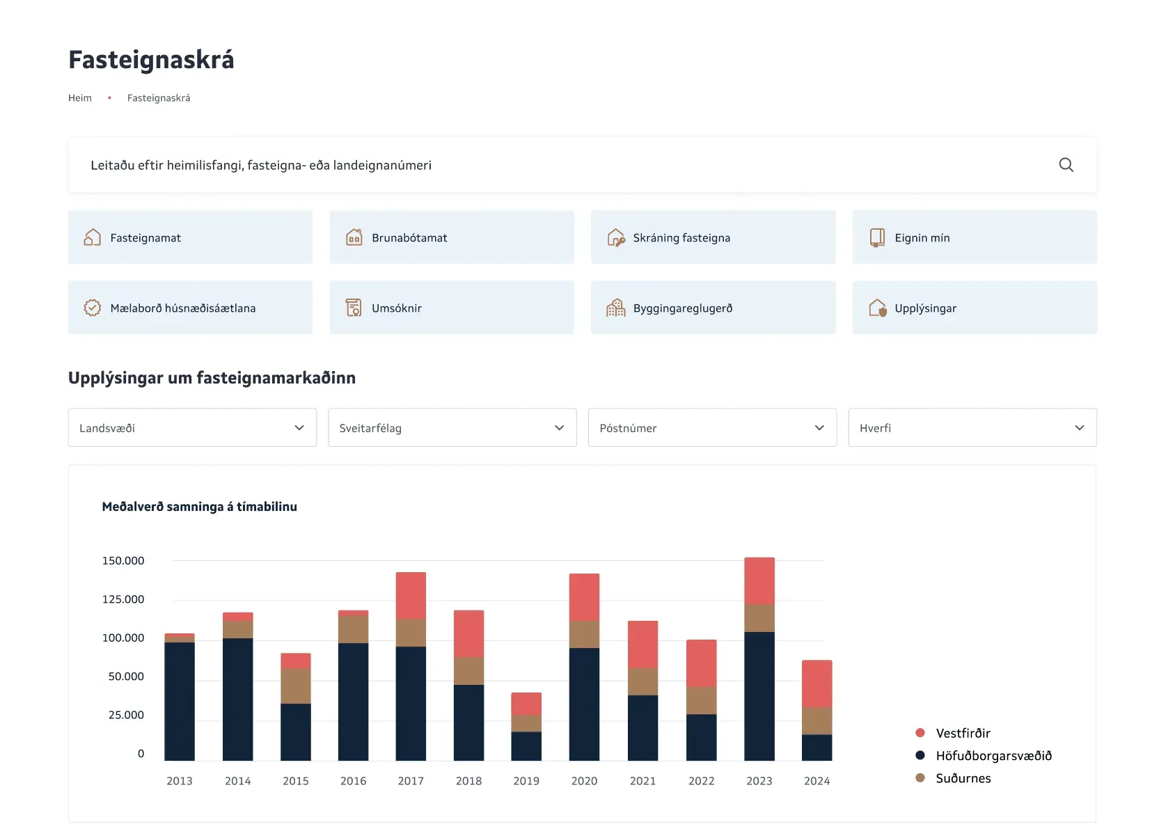Image resolution: width=1175 pixels, height=838 pixels.
Task: Click the 2023 bar in chart
Action: pyautogui.click(x=759, y=659)
